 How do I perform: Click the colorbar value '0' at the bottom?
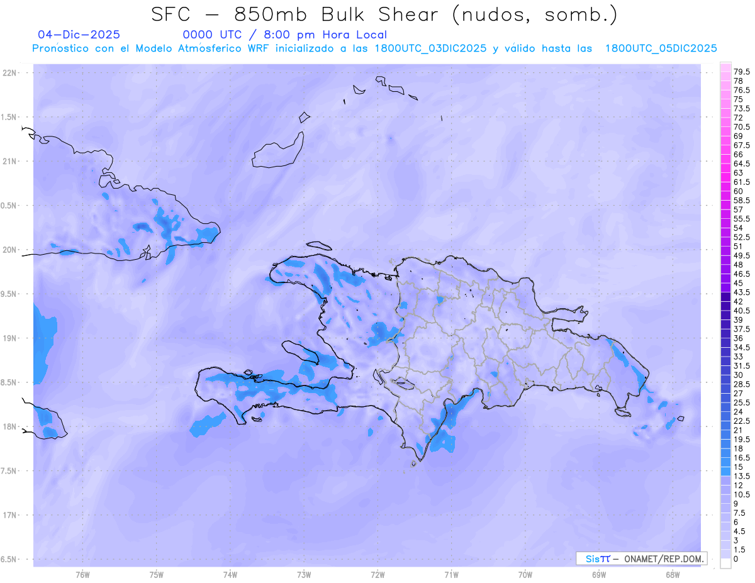(736, 558)
